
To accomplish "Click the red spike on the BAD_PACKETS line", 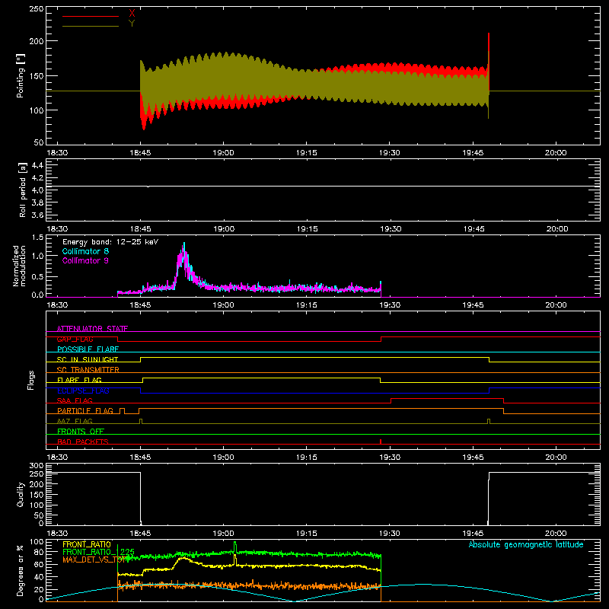I will (381, 442).
